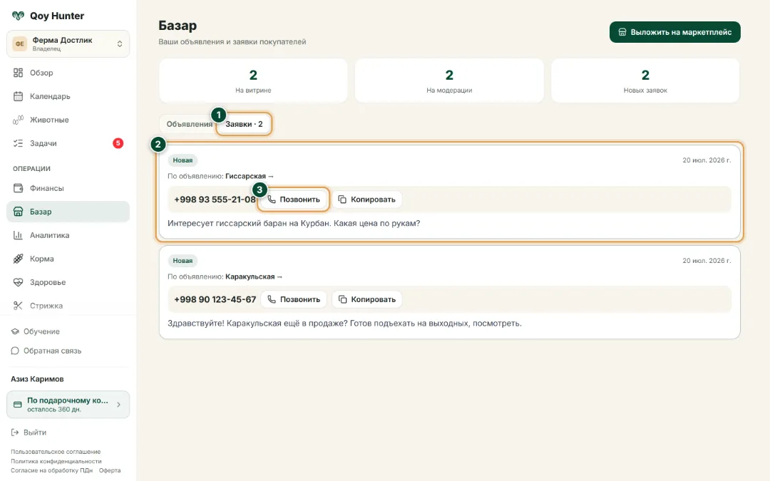Click the Qoy Hunter ram logo
The height and width of the screenshot is (481, 770).
pyautogui.click(x=18, y=16)
